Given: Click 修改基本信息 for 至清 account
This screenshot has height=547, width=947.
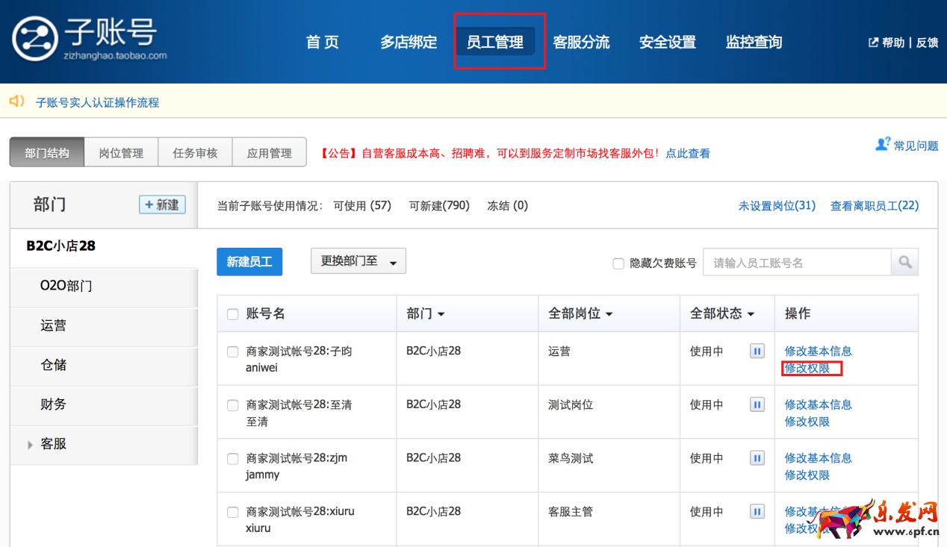Looking at the screenshot, I should pos(818,404).
